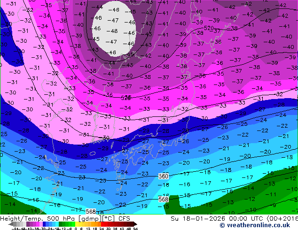Click the map title 'Height/Temp. 500 hPa' text
Image resolution: width=298 pixels, height=230 pixels.
pos(39,219)
